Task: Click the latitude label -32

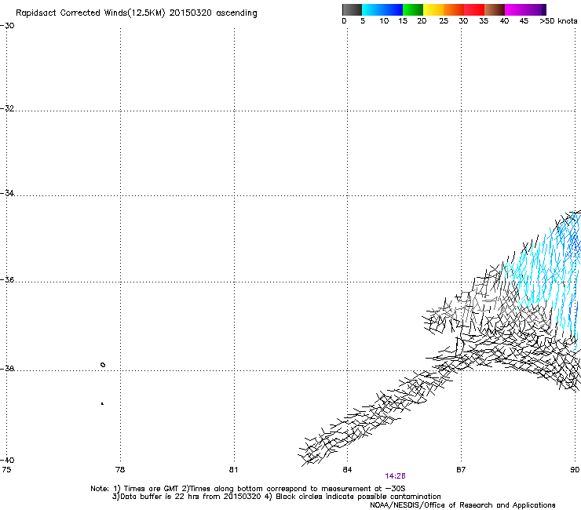Action: [7, 108]
